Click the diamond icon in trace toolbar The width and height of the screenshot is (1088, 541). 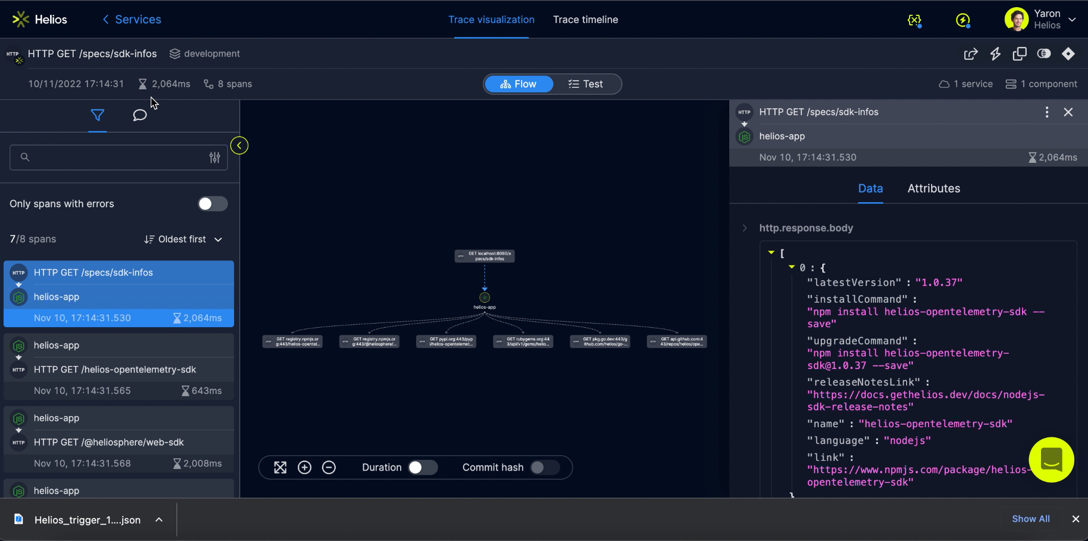click(1068, 54)
